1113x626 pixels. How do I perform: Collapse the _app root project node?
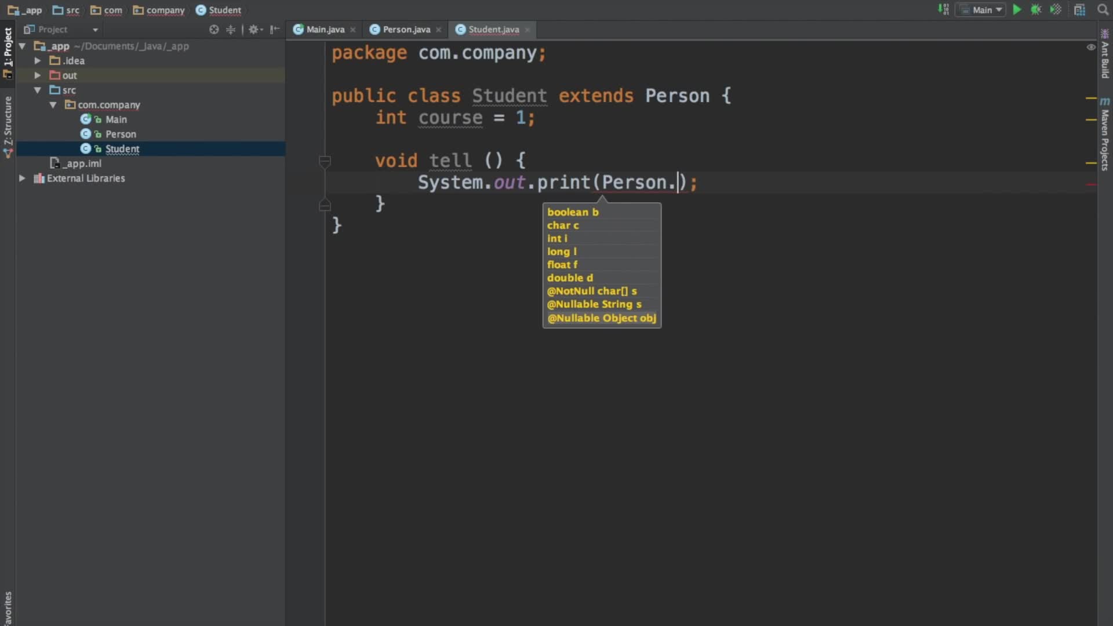(x=23, y=46)
